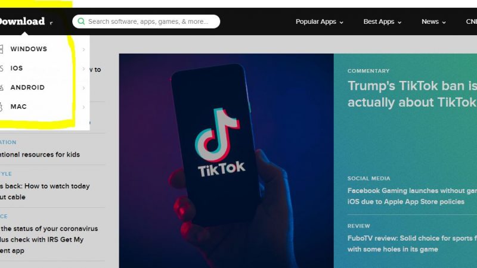Open the Facebook Gaming launches article

[412, 196]
